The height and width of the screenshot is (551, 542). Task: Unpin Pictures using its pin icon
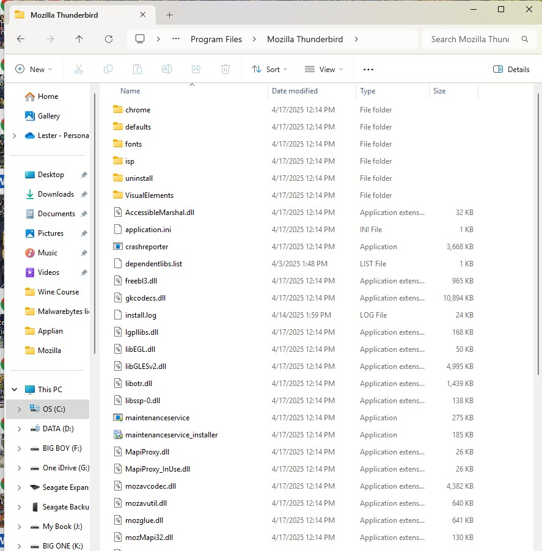(x=84, y=233)
